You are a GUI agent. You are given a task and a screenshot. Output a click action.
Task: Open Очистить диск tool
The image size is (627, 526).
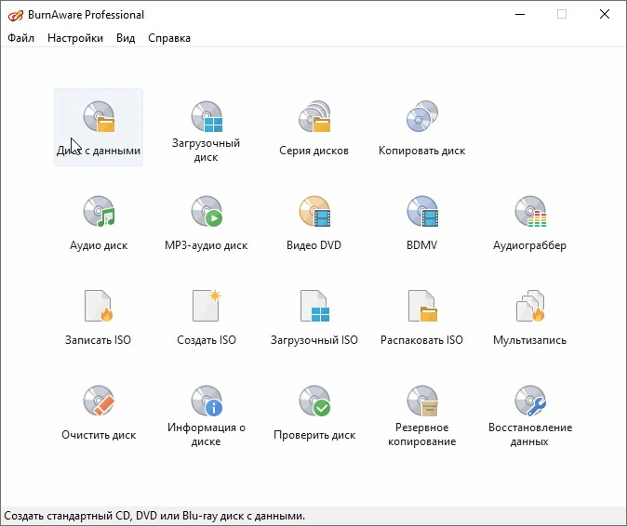(x=99, y=412)
